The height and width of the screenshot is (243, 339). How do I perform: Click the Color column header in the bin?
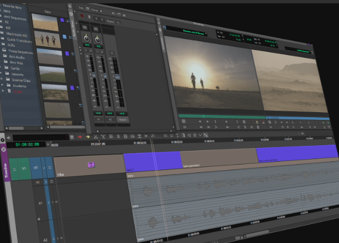tap(48, 12)
